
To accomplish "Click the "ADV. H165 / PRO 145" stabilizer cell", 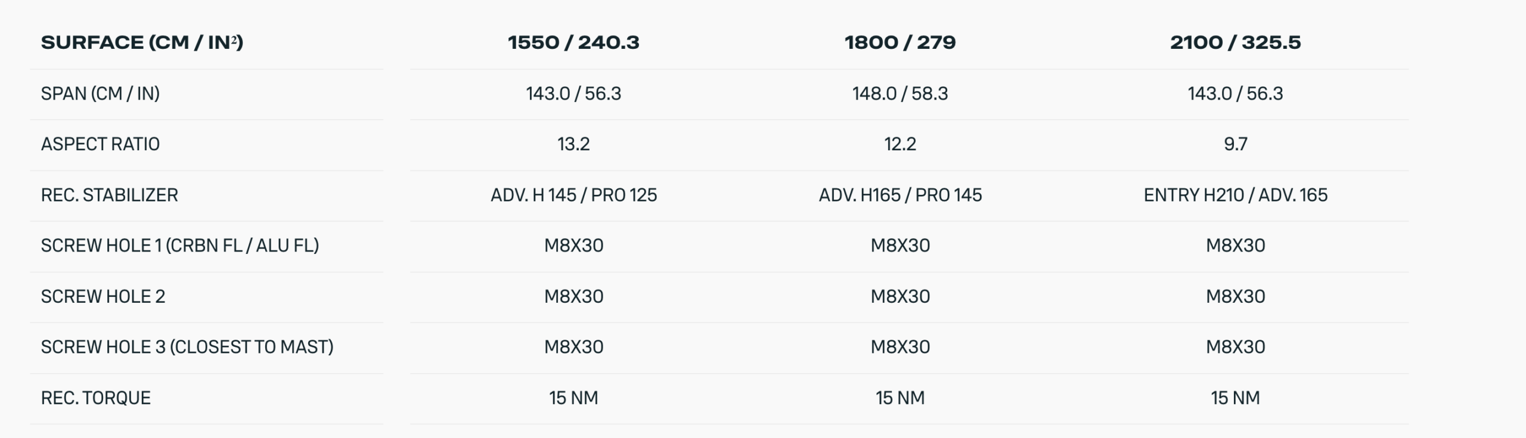I will (900, 195).
